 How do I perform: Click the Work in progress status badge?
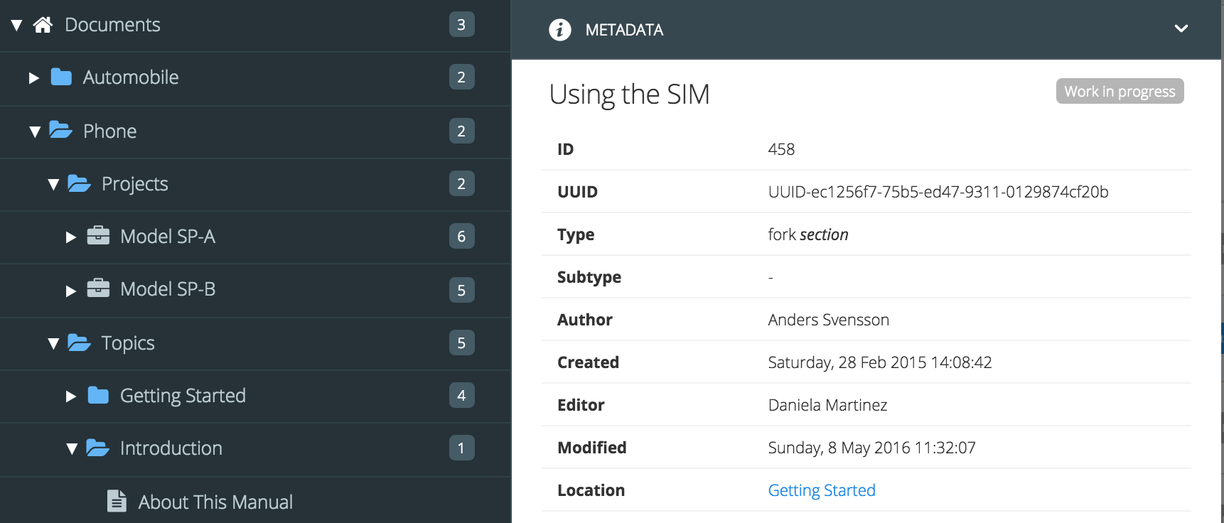1119,92
